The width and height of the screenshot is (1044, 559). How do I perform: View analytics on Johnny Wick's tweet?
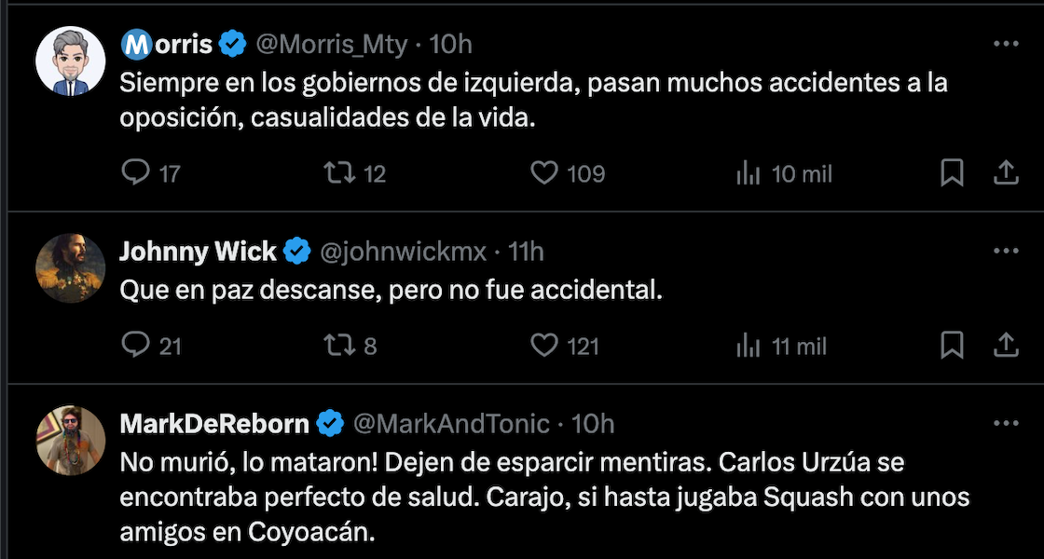pos(749,346)
